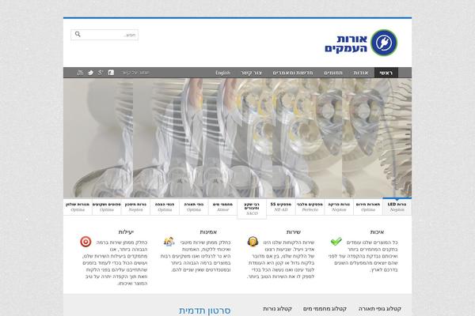This screenshot has width=475, height=316.
Task: Open the תחומים menu item
Action: (x=333, y=73)
